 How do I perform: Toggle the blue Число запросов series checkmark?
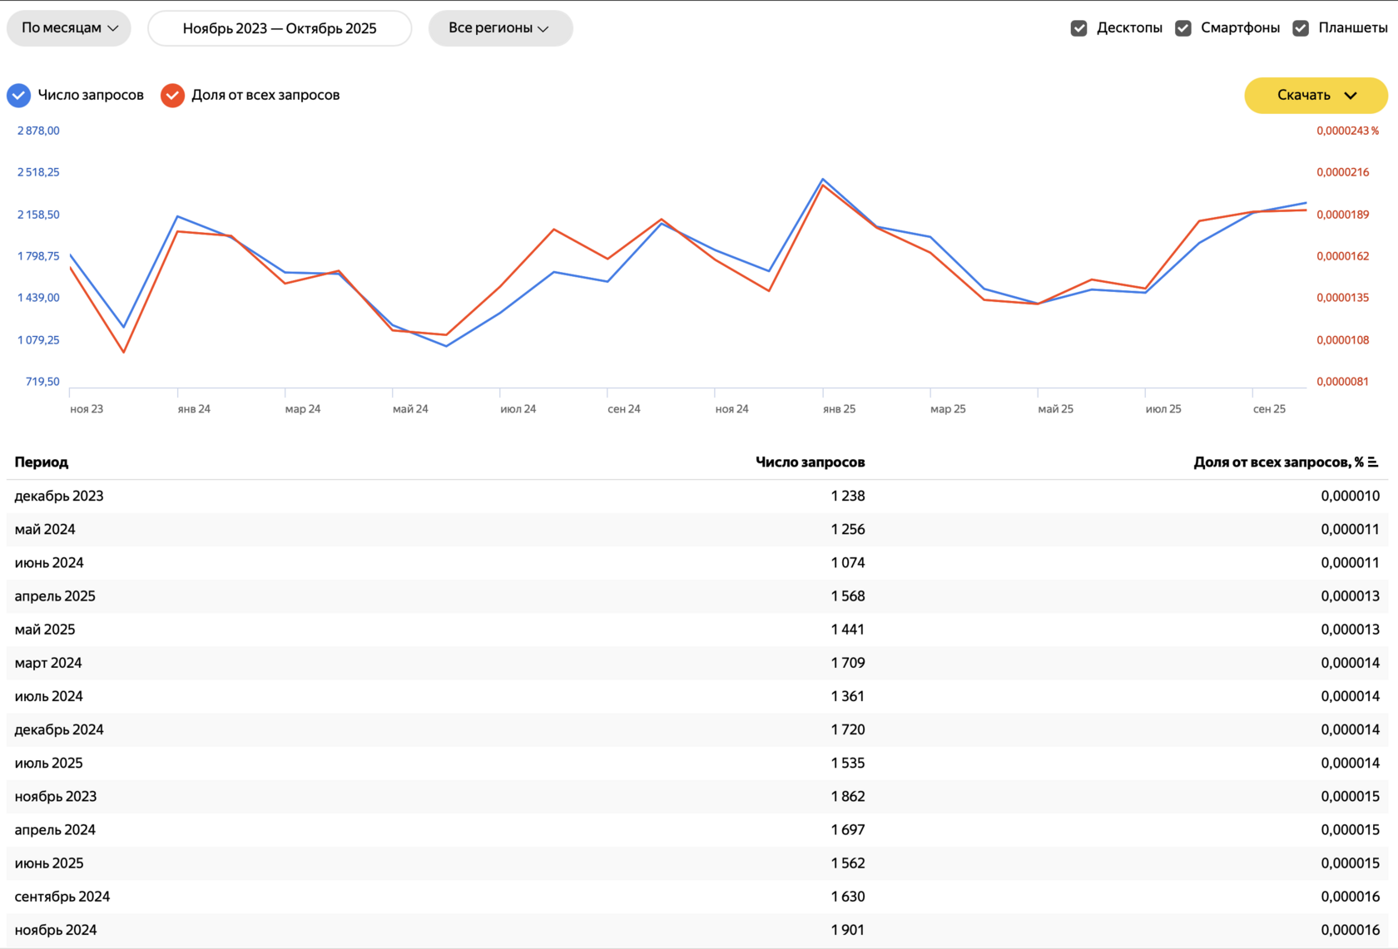pyautogui.click(x=19, y=96)
